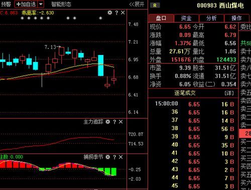Open the [详] detail link of 逐笔成交
The height and width of the screenshot is (190, 251).
point(229,93)
